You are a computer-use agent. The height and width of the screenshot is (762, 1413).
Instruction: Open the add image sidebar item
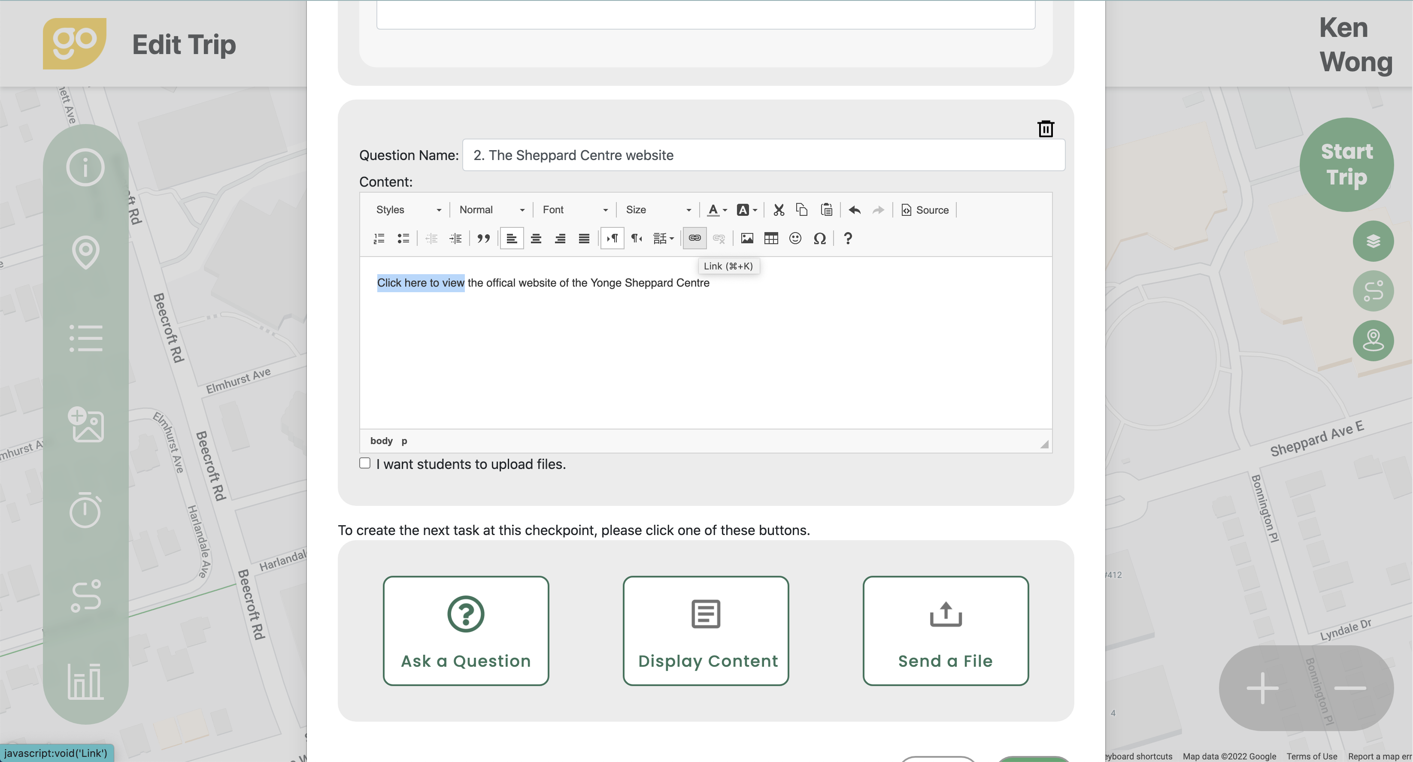tap(85, 424)
